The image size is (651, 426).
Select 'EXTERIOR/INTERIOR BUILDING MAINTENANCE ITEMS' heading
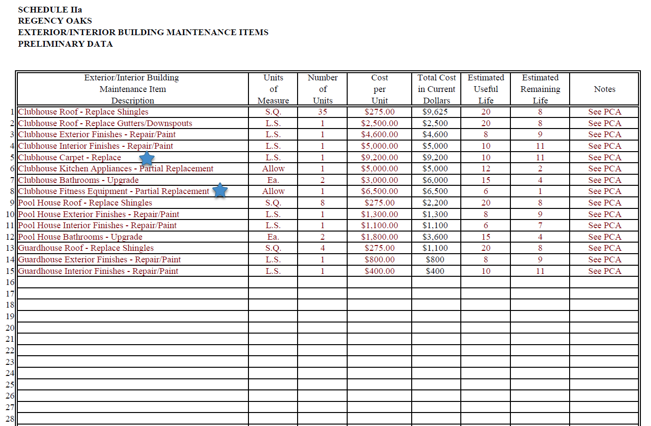click(143, 32)
